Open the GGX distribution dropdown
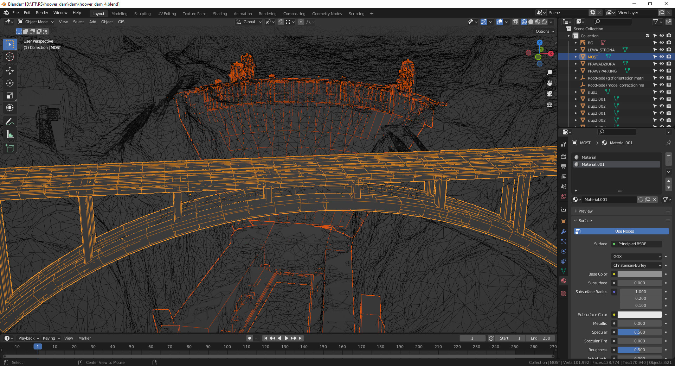Image resolution: width=675 pixels, height=366 pixels. coord(637,257)
